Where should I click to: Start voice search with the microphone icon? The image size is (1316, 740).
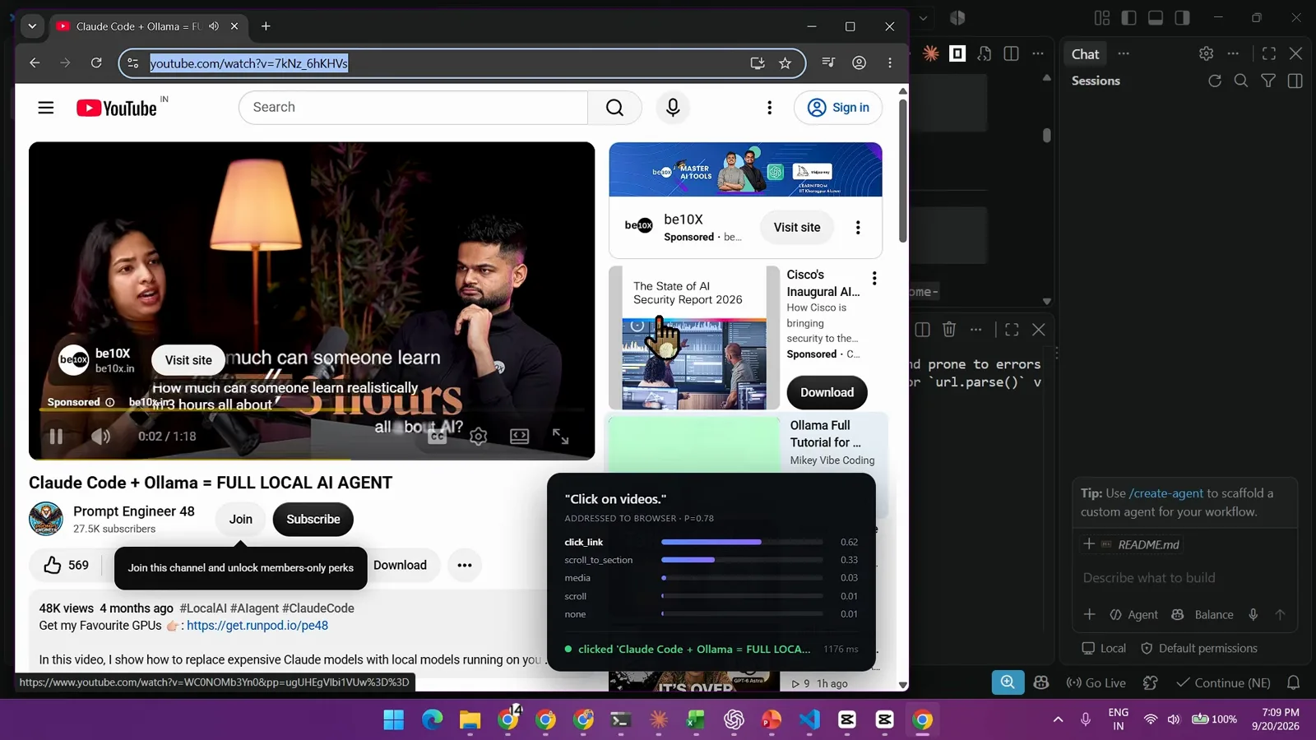[673, 108]
